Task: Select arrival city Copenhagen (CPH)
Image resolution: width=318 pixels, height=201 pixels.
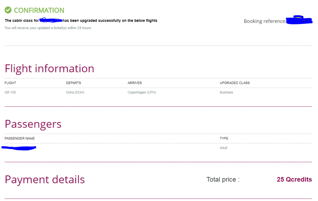Action: (x=142, y=93)
